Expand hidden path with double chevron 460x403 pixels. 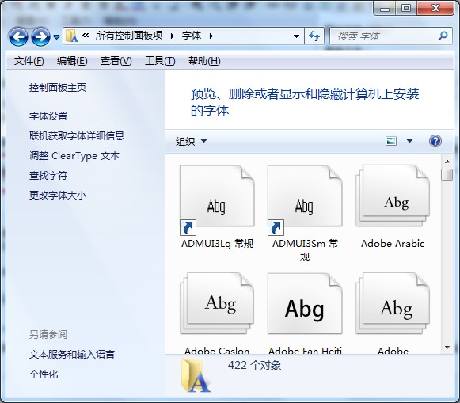86,36
